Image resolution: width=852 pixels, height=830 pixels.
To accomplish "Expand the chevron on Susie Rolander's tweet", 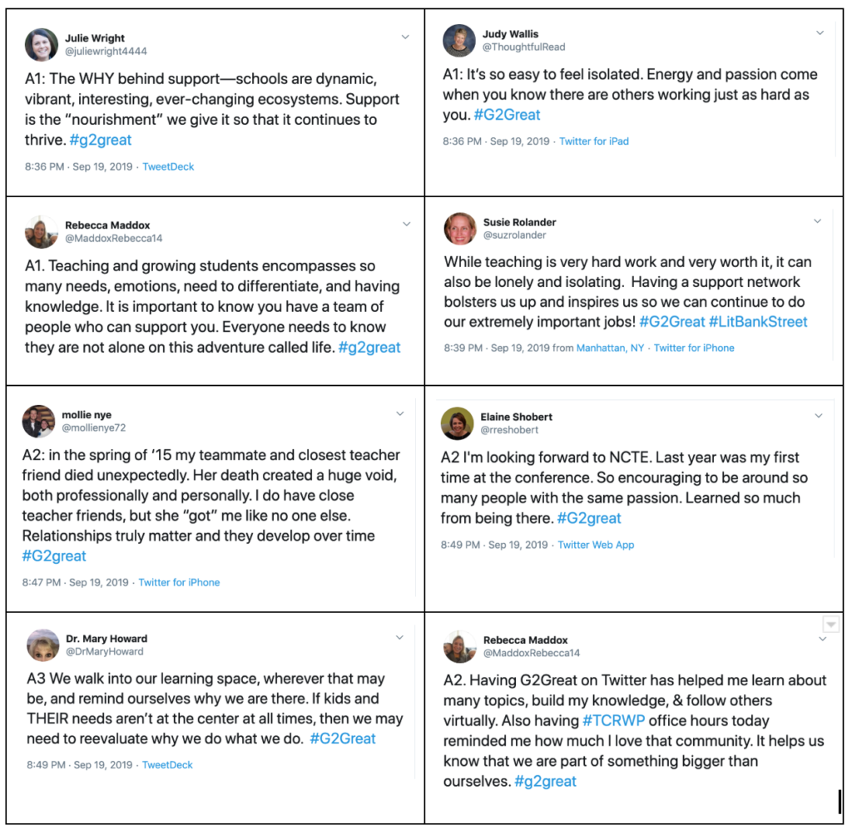I will pos(817,221).
